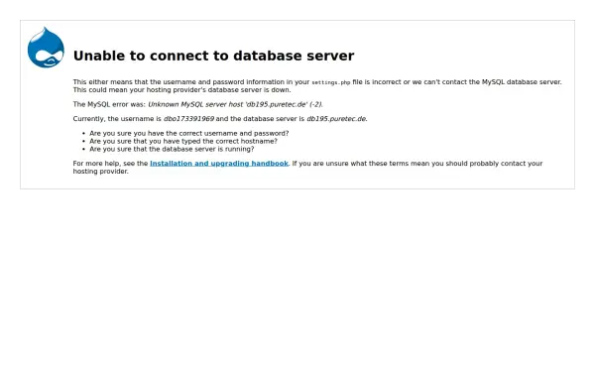Viewport: 595px width, 372px height.
Task: Click the 'settings.php' filename text
Action: click(331, 82)
